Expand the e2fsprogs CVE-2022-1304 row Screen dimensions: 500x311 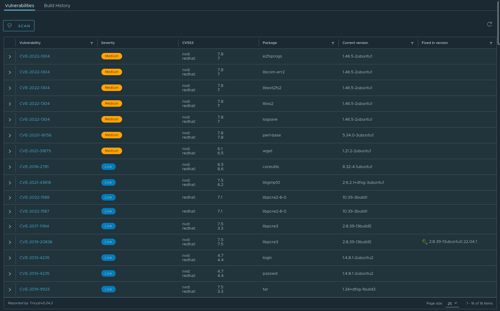click(x=10, y=57)
